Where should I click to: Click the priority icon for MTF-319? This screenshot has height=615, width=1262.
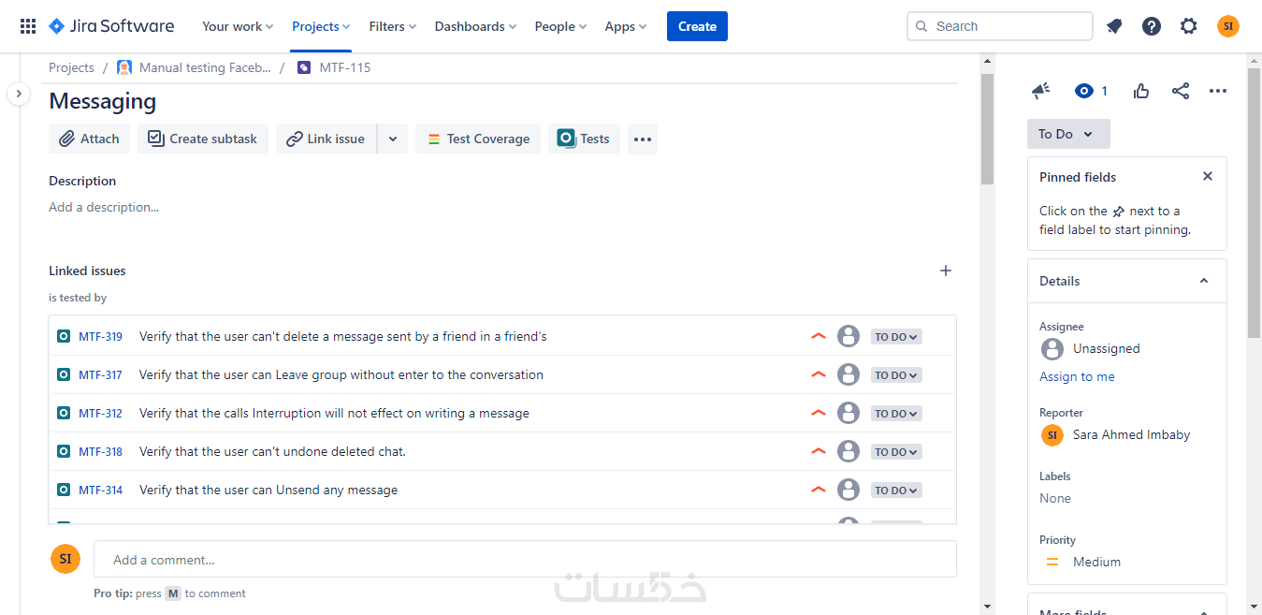pyautogui.click(x=819, y=336)
